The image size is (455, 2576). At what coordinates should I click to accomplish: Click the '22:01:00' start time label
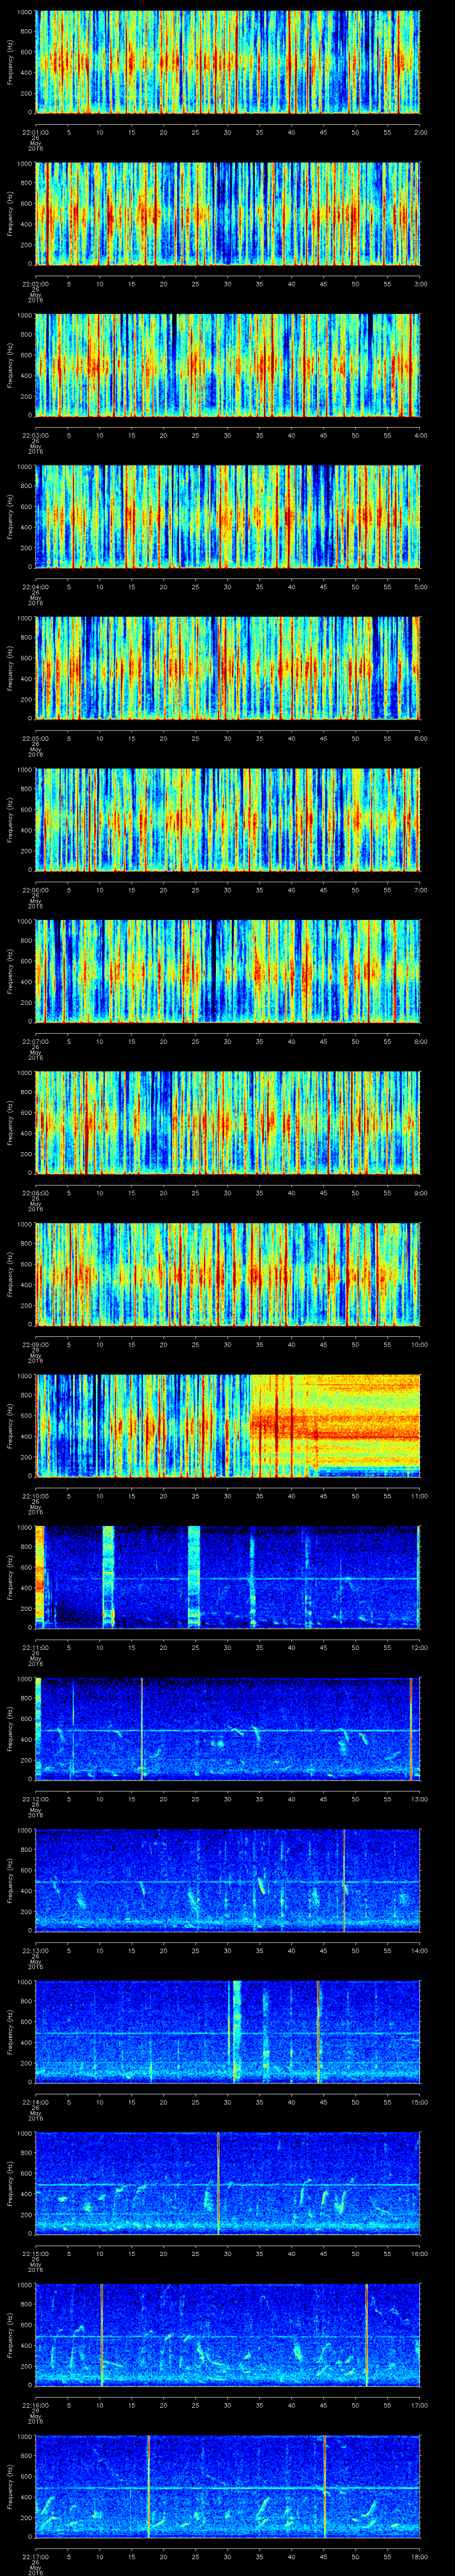[35, 132]
